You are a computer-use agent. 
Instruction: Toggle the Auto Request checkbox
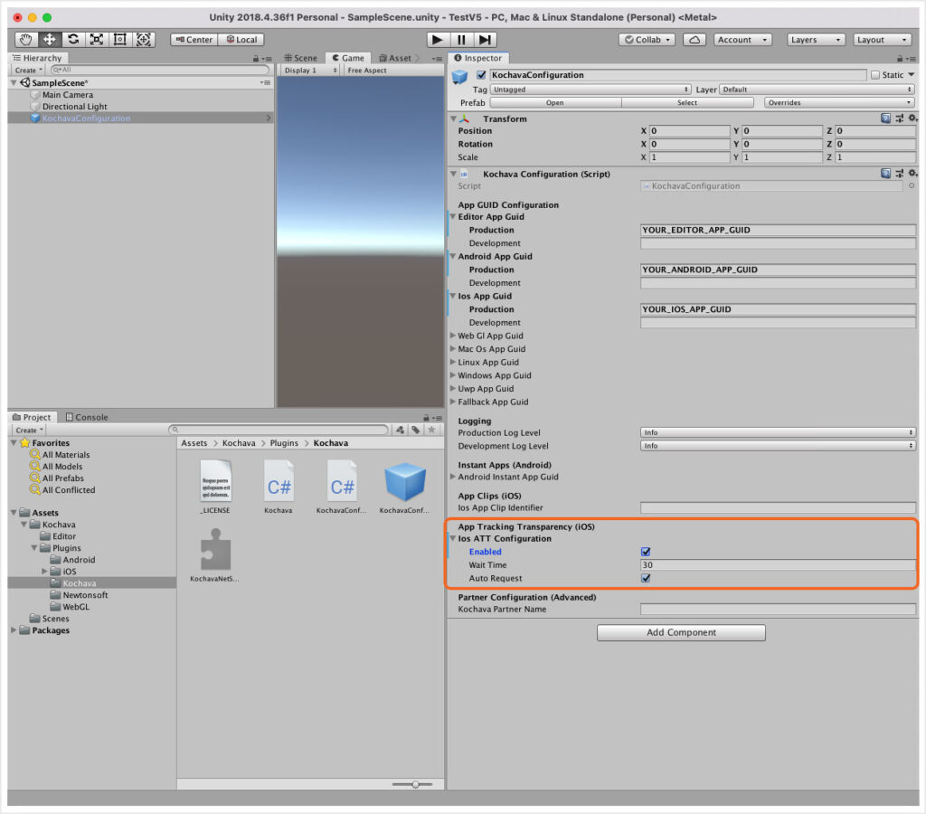click(646, 578)
